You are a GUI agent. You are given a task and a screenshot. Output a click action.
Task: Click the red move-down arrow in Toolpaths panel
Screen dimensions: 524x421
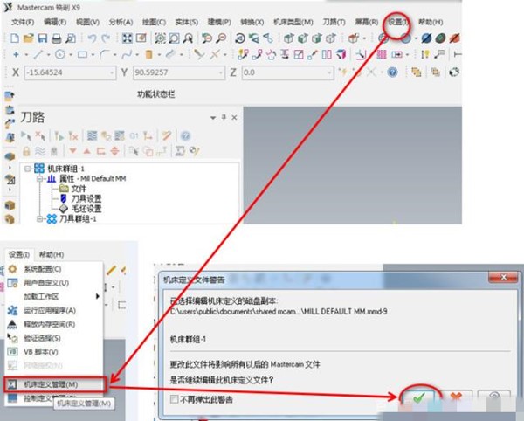click(72, 151)
